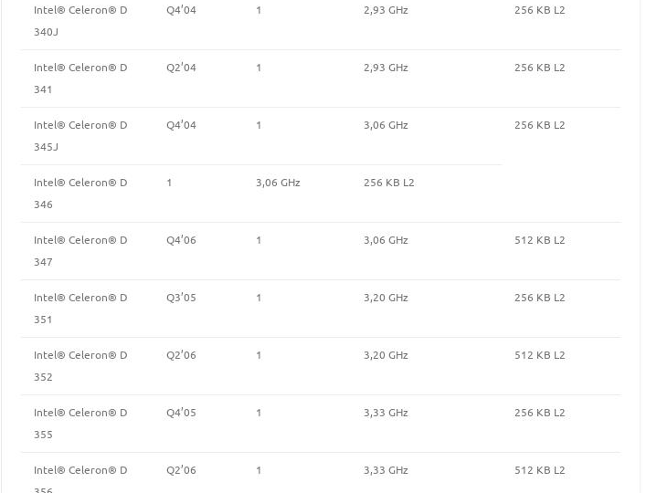Select the 3,20 GHz value in the Celeron D 351 row
Screen dimensions: 646x493
(386, 298)
